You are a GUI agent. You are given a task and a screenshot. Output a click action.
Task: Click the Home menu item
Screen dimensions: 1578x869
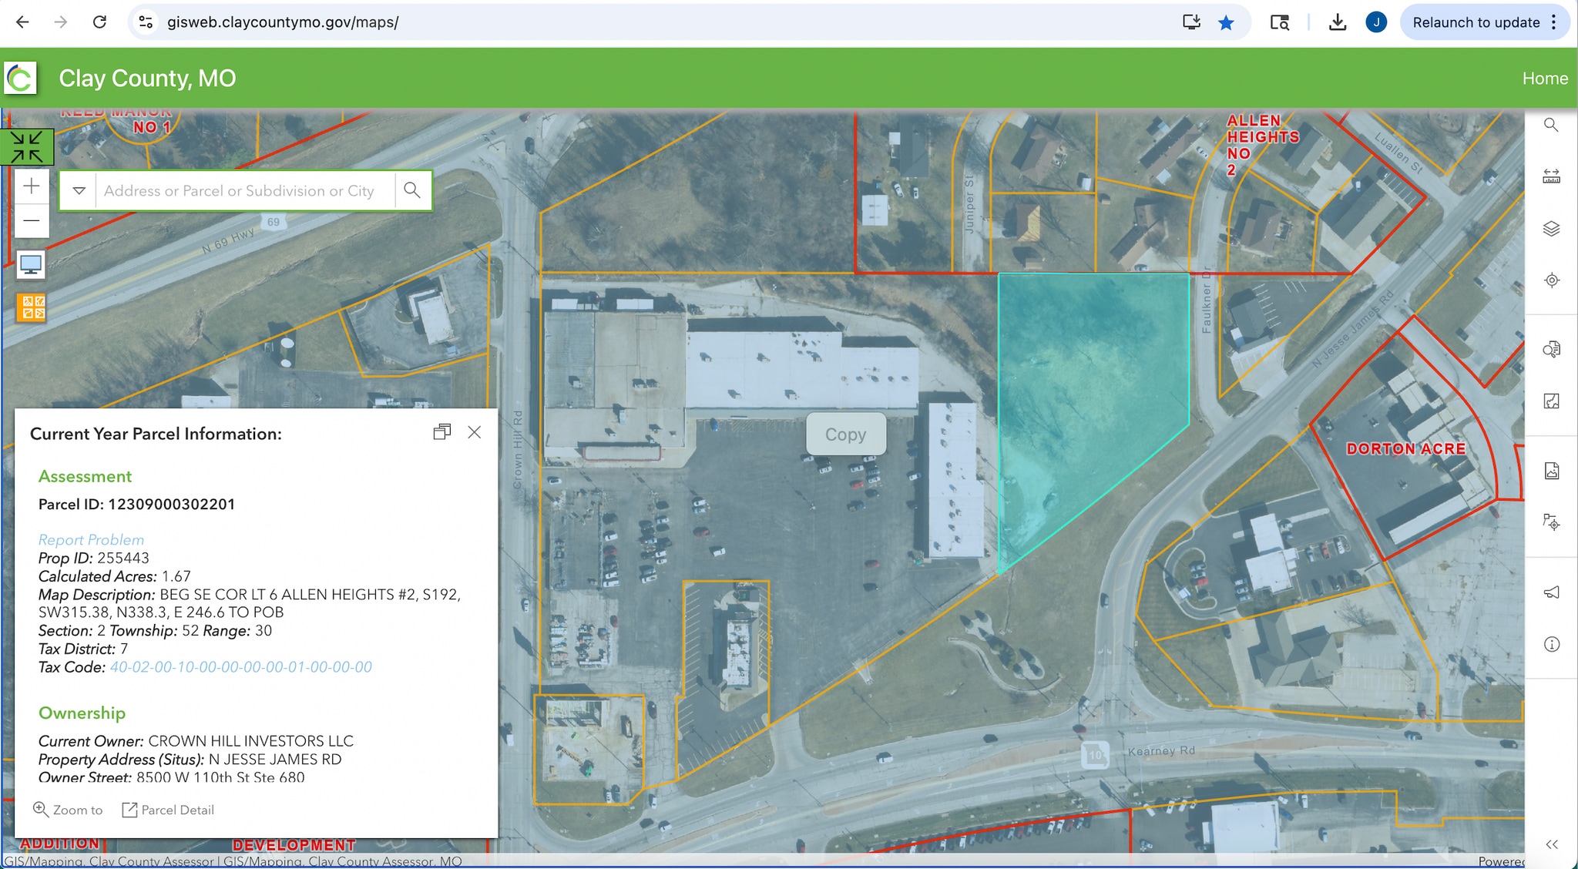tap(1544, 79)
